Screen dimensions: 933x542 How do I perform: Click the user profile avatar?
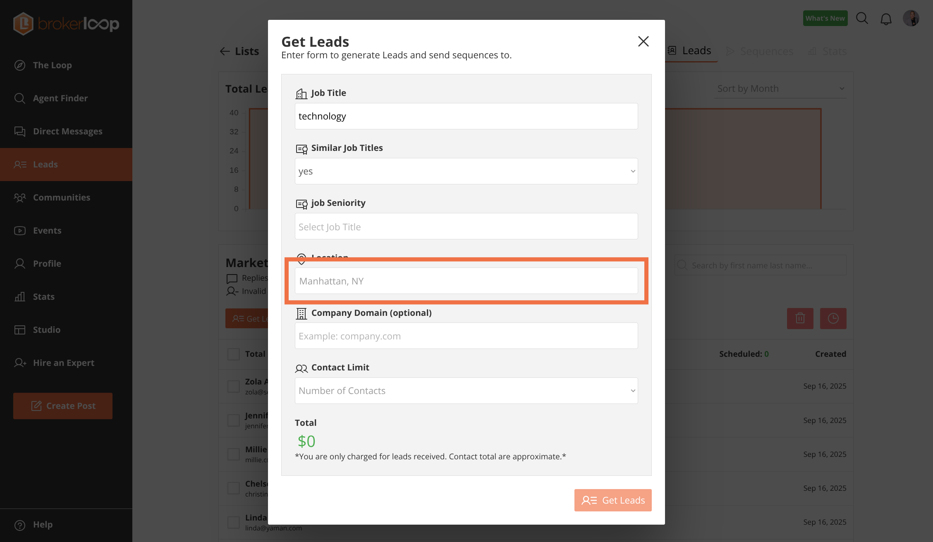point(911,18)
